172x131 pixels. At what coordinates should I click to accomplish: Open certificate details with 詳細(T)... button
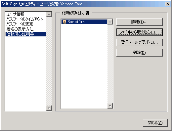tap(140, 22)
